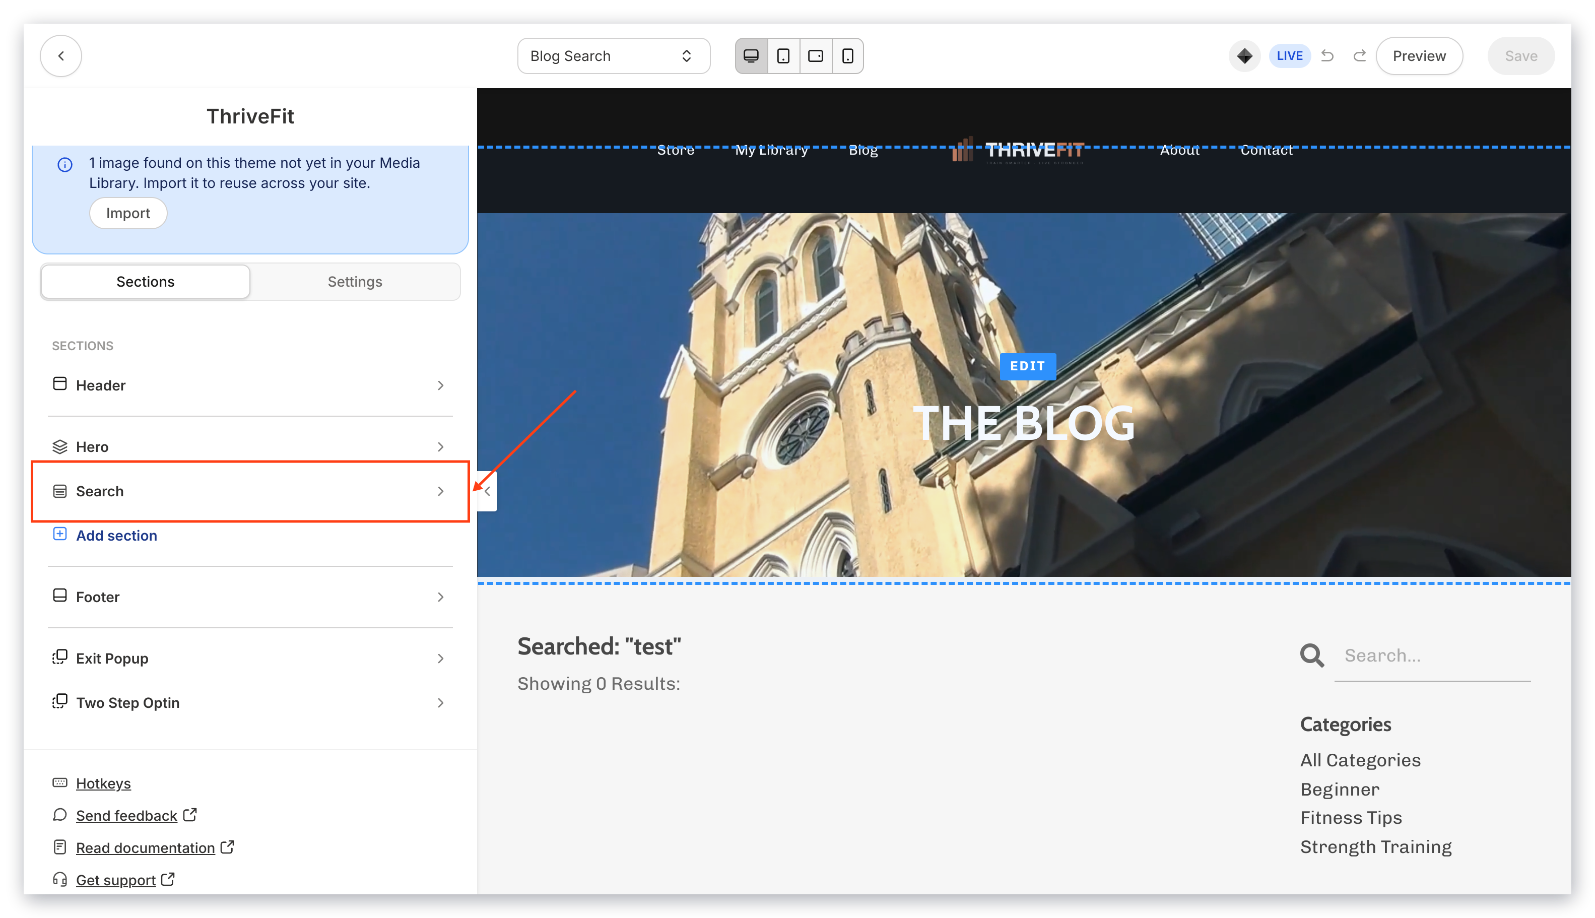Click the info icon in the import notice

coord(65,165)
